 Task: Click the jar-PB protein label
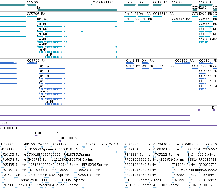pos(44,81)
